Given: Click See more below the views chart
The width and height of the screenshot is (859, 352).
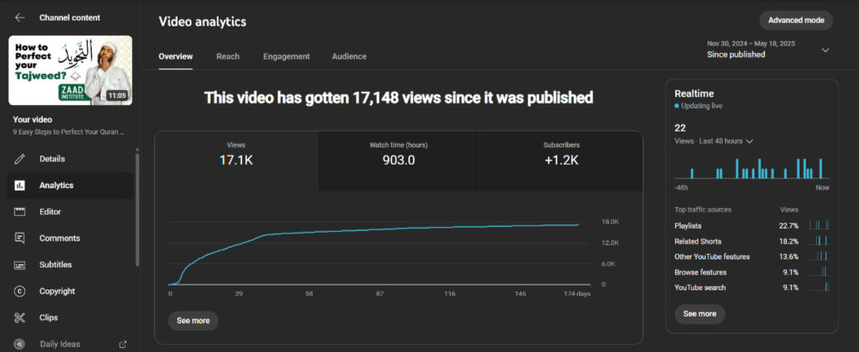Looking at the screenshot, I should 193,320.
